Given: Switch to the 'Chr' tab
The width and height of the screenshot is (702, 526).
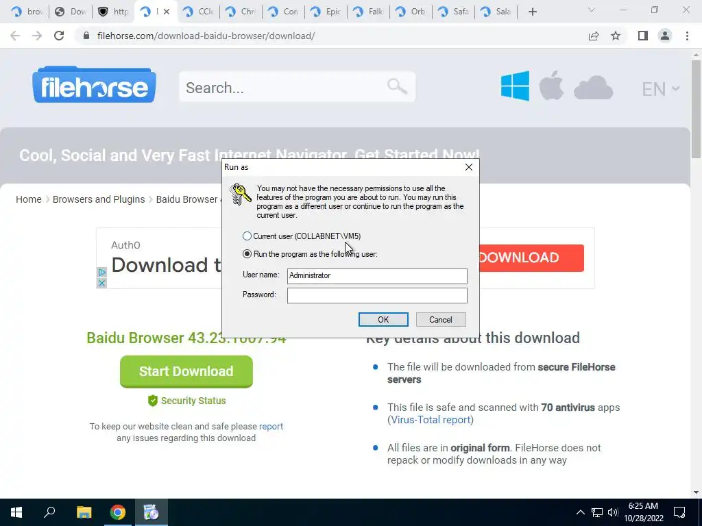Looking at the screenshot, I should (x=241, y=12).
